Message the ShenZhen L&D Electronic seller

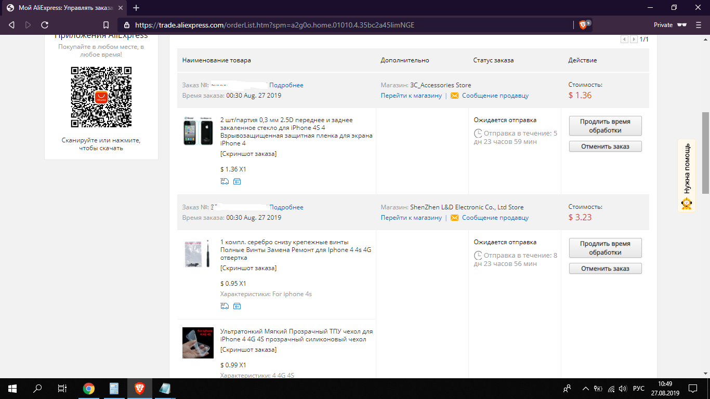495,218
